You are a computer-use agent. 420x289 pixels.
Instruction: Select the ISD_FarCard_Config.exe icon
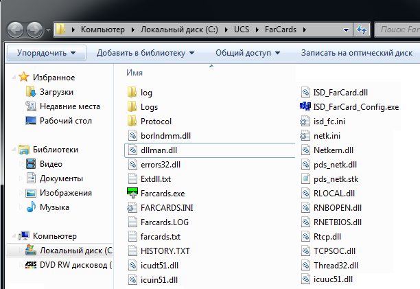(305, 106)
